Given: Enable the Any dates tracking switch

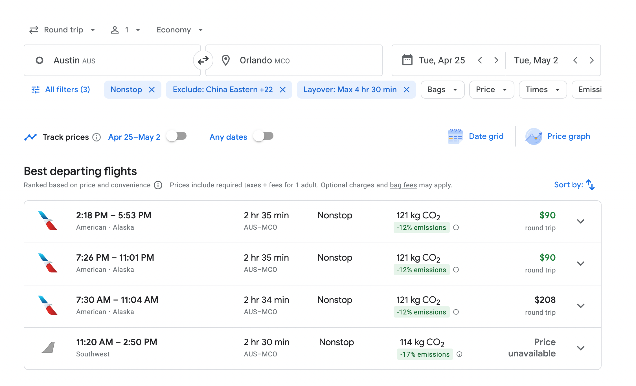Looking at the screenshot, I should (x=263, y=136).
